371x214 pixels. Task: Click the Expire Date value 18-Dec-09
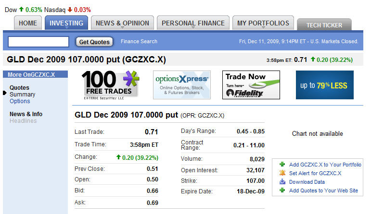click(x=251, y=191)
